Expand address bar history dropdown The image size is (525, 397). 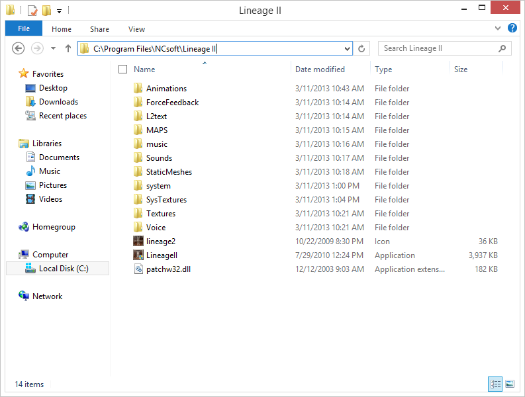[x=347, y=49]
